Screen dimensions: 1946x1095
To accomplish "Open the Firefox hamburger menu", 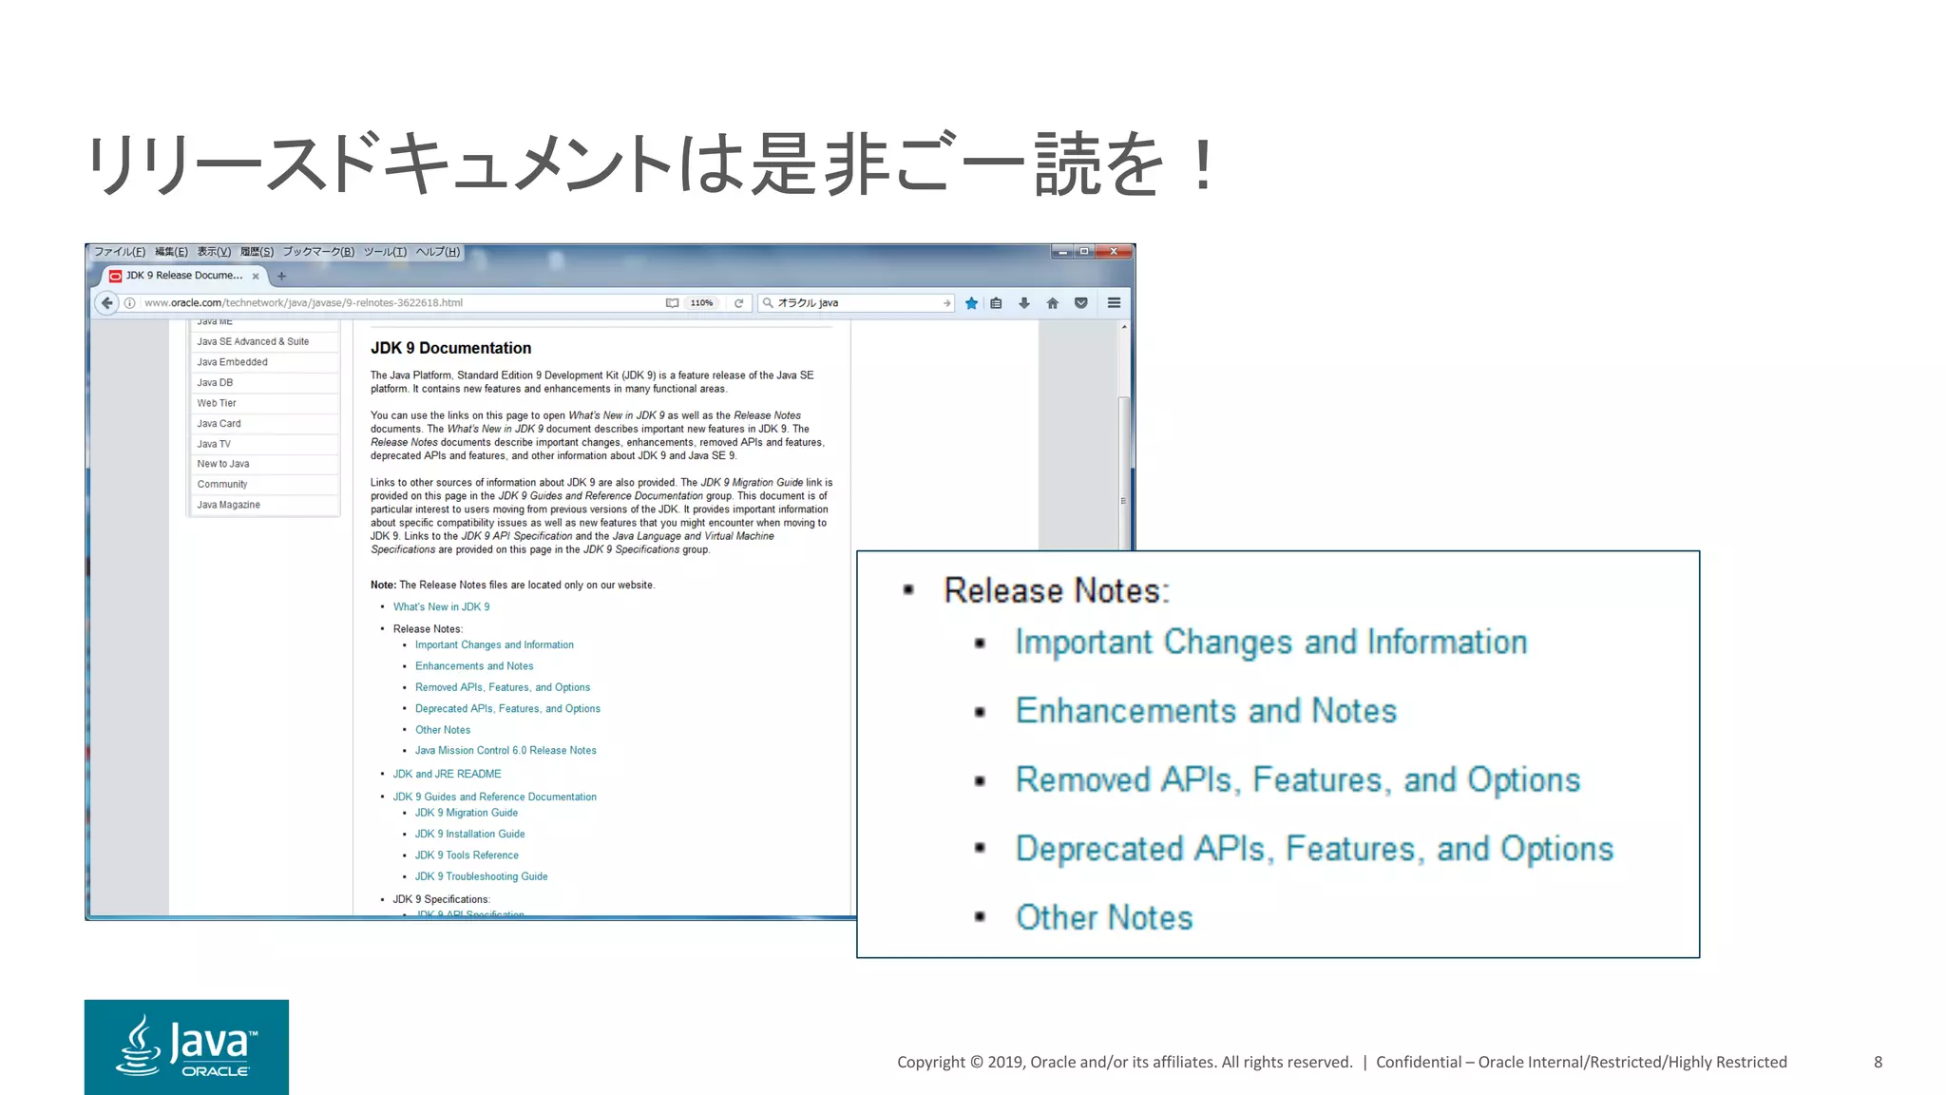I will 1114,303.
